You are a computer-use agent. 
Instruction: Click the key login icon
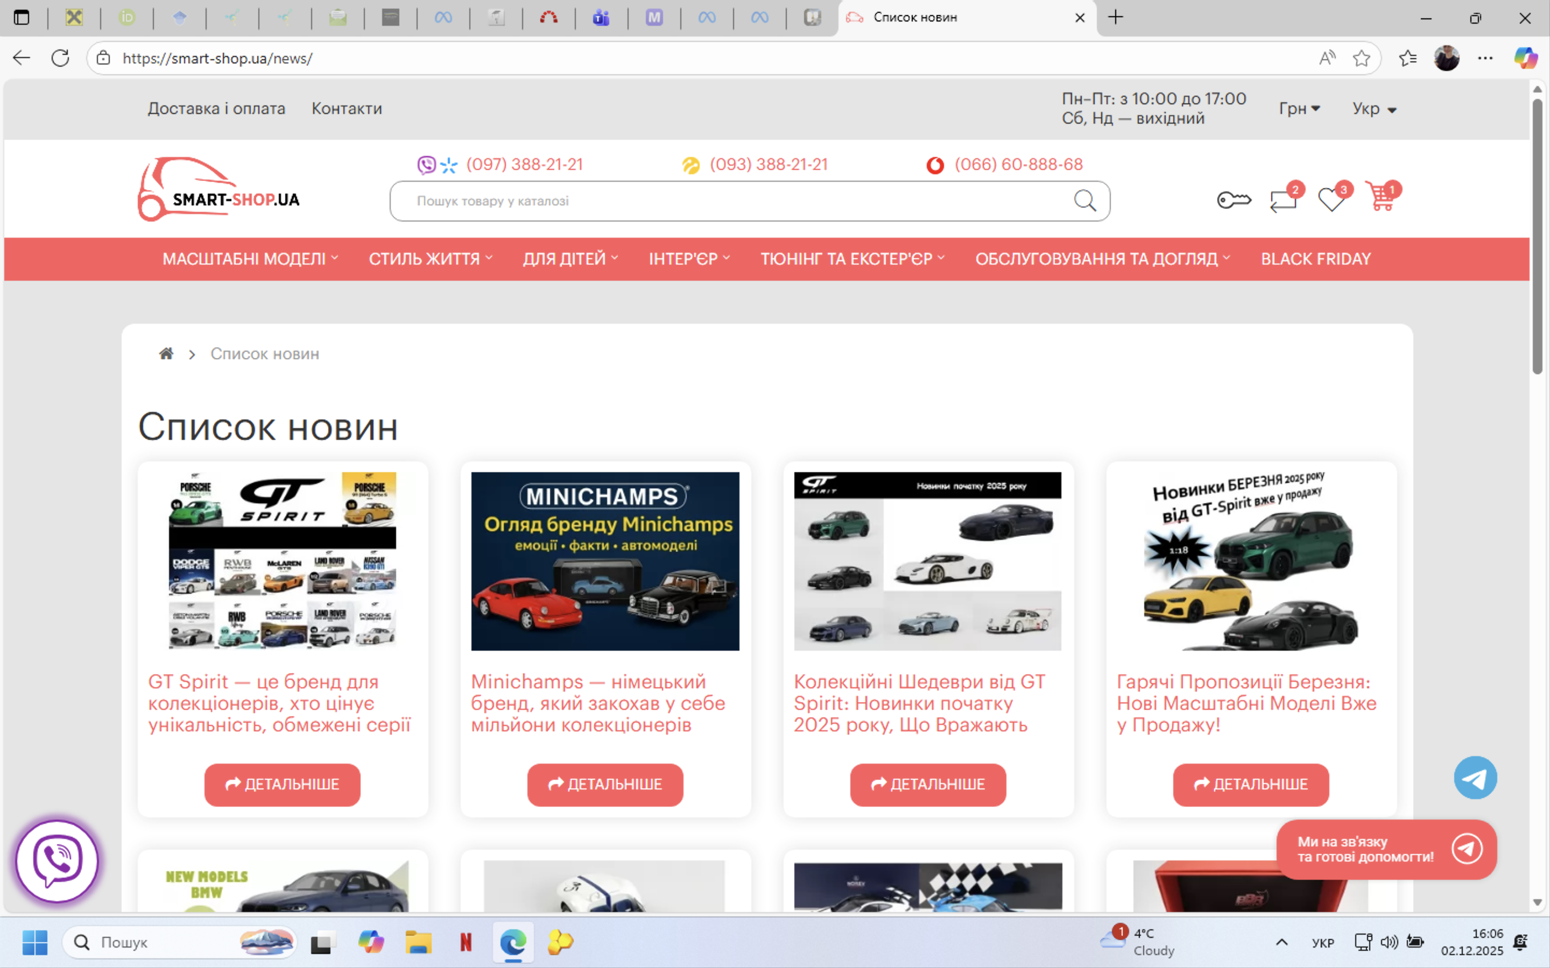pyautogui.click(x=1234, y=201)
